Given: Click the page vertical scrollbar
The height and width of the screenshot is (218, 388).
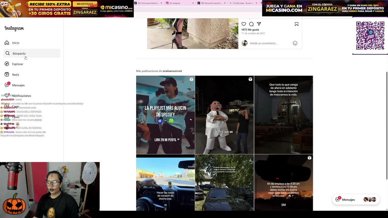Looking at the screenshot, I should pyautogui.click(x=386, y=126).
